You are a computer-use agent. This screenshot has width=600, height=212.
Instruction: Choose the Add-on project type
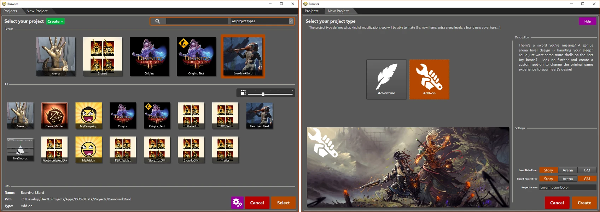coord(429,79)
